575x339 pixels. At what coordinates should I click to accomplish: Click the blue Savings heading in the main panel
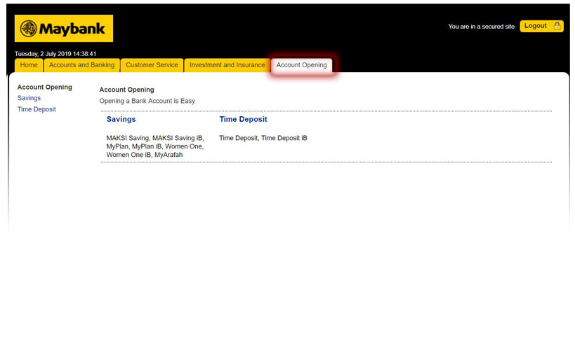[121, 119]
